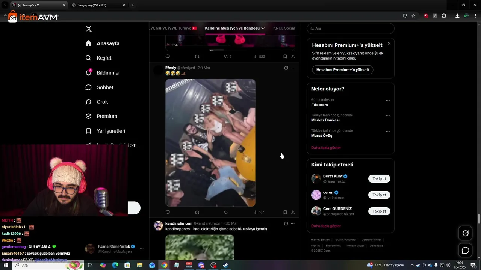481x270 pixels.
Task: Click the Ara search field on X
Action: click(351, 28)
